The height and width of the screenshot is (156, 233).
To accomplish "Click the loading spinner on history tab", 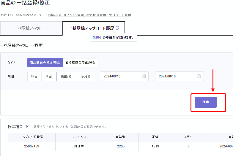I will (x=117, y=28).
